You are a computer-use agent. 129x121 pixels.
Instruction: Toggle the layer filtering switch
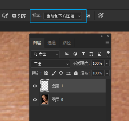point(108,54)
